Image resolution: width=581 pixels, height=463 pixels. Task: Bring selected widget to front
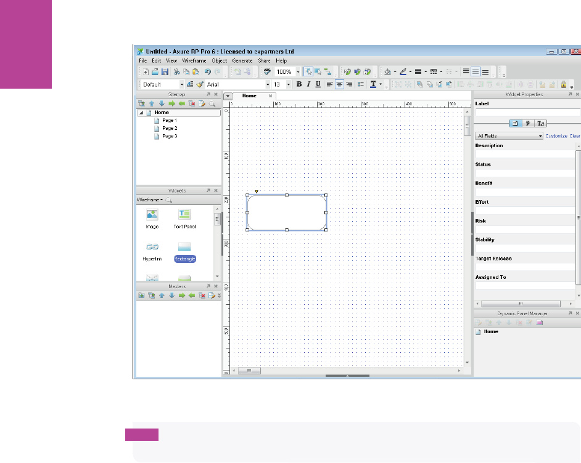coord(420,84)
